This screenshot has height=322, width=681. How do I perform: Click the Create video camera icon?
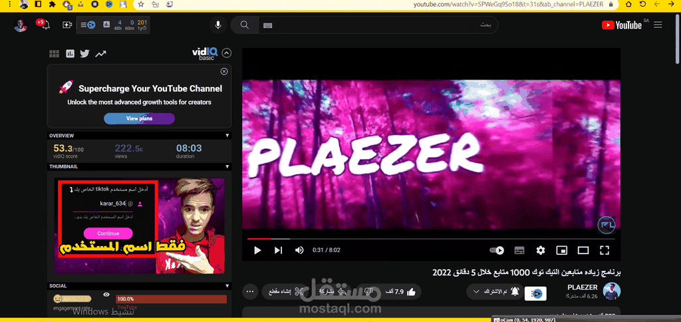coord(67,25)
